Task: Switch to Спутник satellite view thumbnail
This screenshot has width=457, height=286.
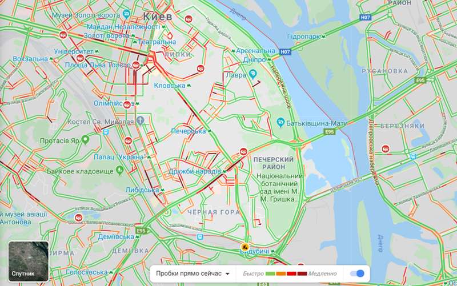Action: pos(28,261)
